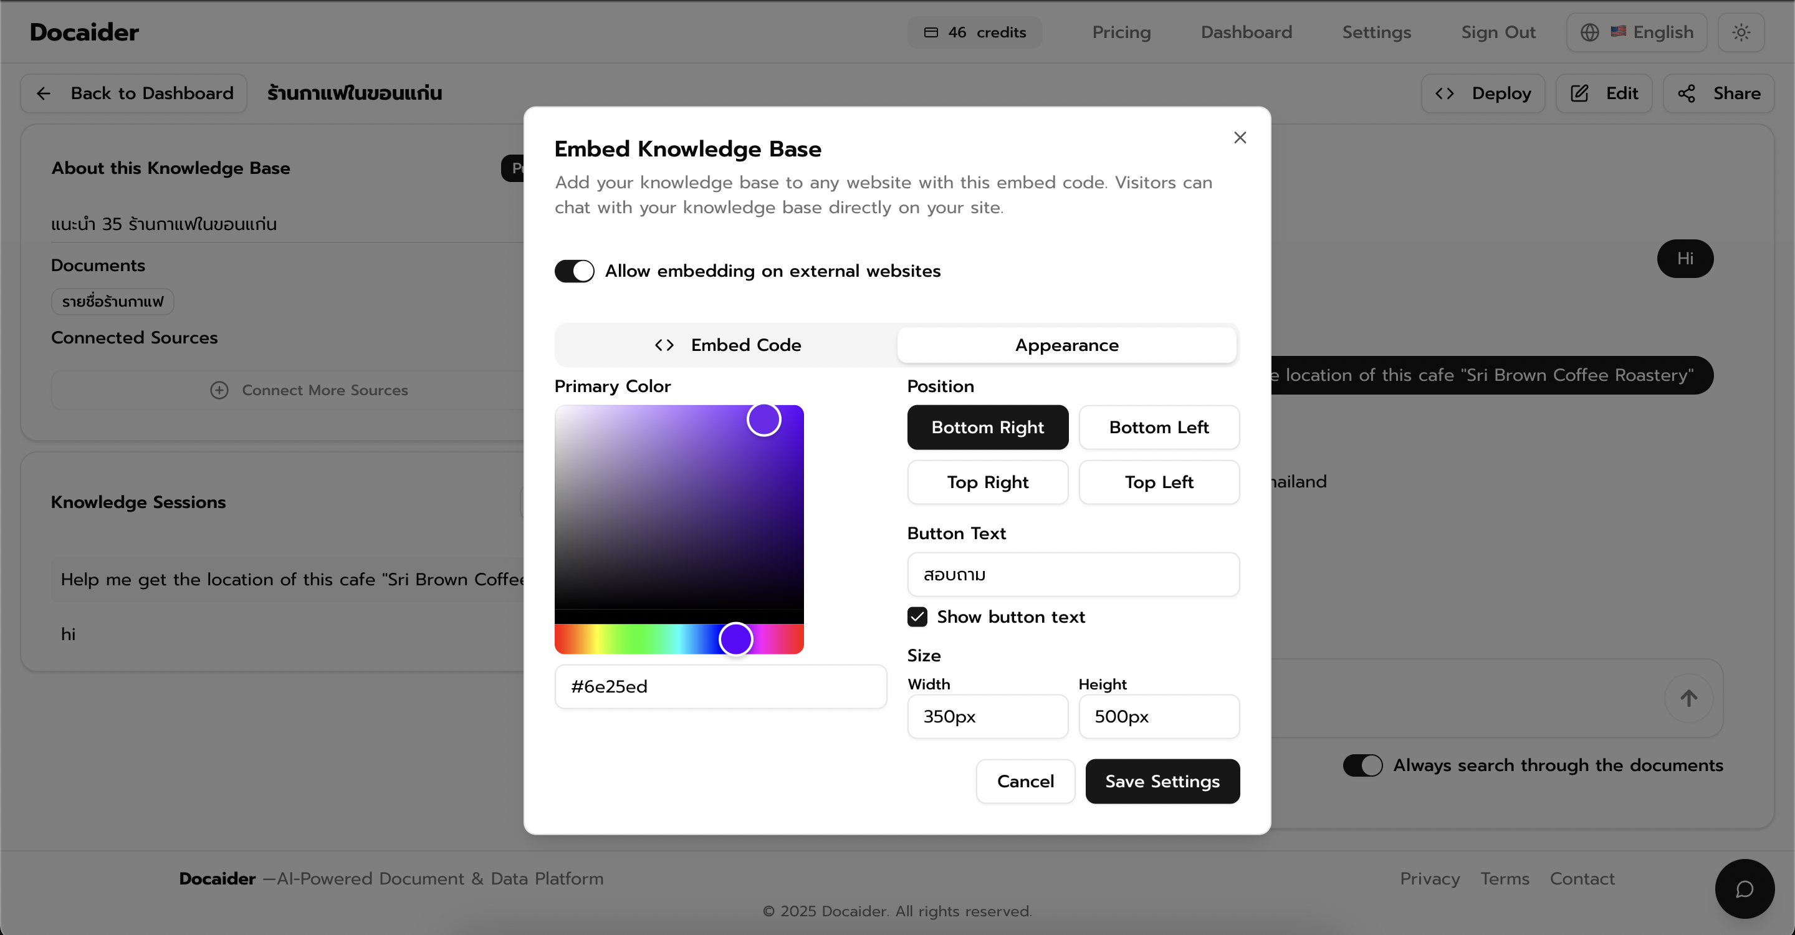Sign Out of the account
This screenshot has width=1795, height=935.
(x=1498, y=32)
